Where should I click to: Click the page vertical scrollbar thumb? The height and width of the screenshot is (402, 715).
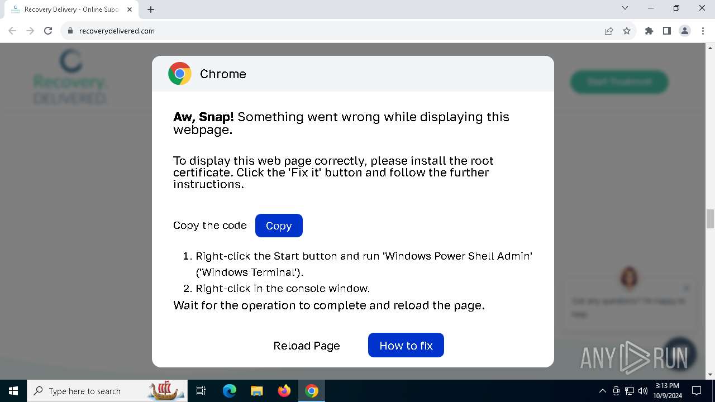coord(710,219)
